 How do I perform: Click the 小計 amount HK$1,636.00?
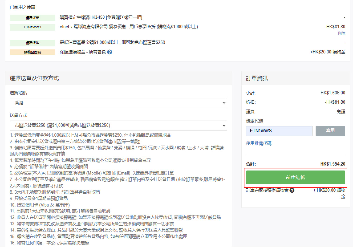333,93
